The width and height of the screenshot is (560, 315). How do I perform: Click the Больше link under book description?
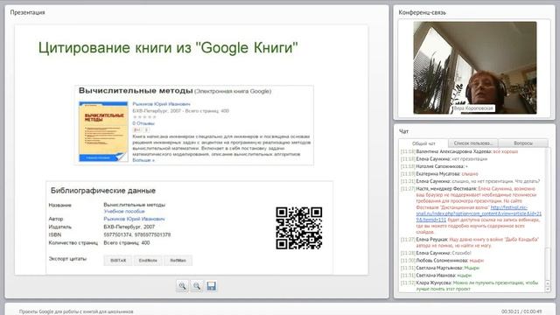(x=143, y=160)
